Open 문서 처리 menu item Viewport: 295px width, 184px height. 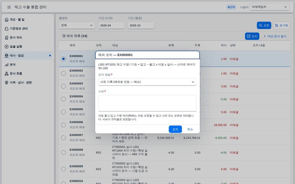28,37
